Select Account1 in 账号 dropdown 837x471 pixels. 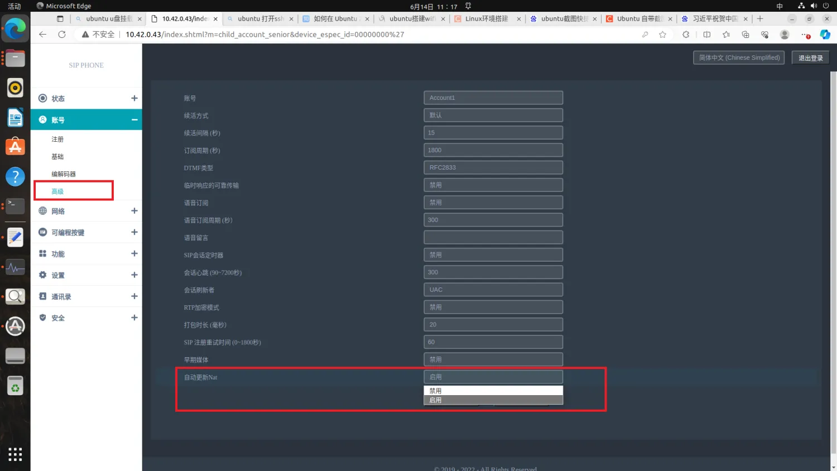pos(493,98)
